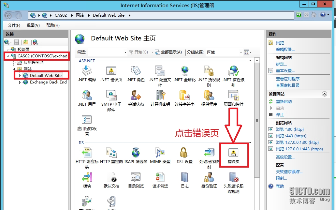
Task: Click the 重新启动 restart link
Action: point(284,102)
